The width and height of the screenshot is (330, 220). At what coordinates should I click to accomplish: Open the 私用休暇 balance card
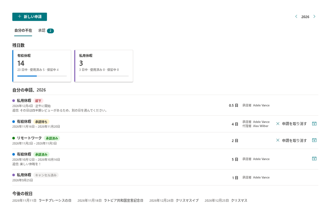(x=104, y=66)
